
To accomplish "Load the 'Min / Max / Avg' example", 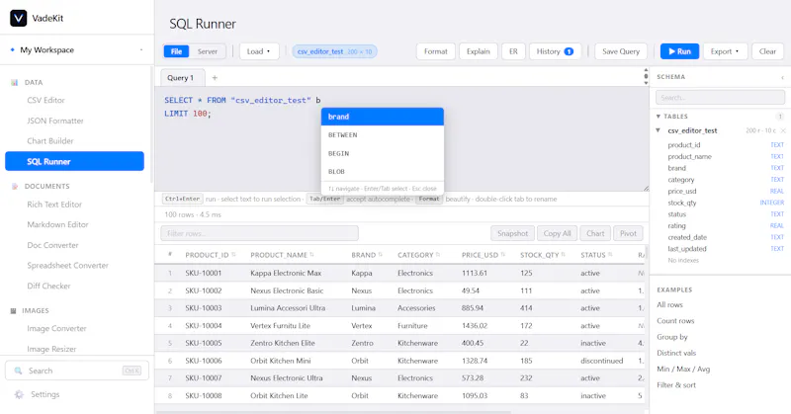I will coord(683,370).
